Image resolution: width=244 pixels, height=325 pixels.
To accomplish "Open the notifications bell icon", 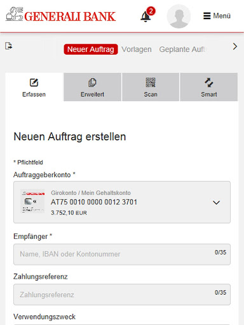I will click(x=146, y=17).
